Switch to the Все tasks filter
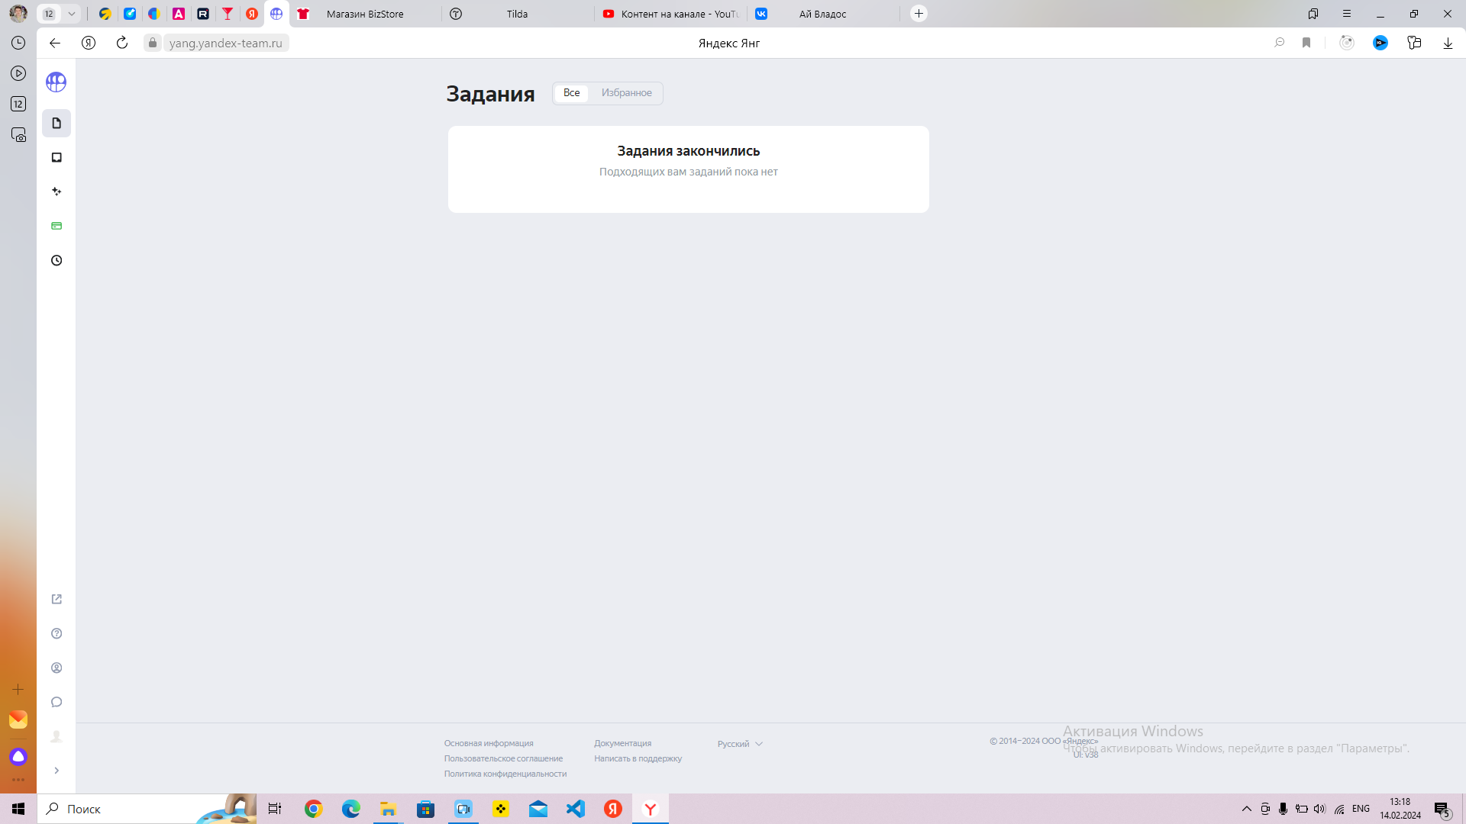This screenshot has height=824, width=1466. (x=571, y=93)
